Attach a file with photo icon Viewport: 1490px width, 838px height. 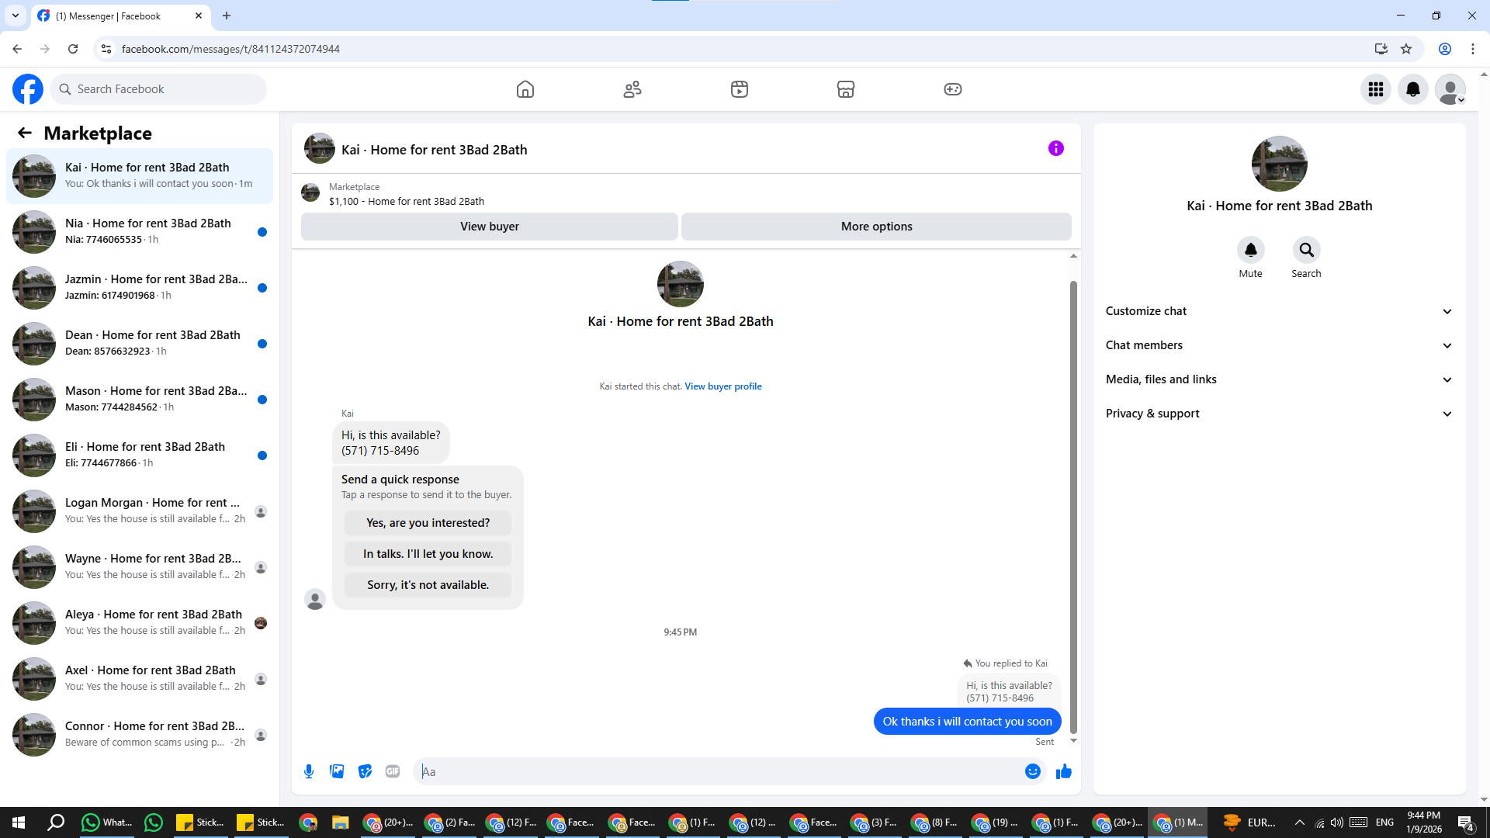[337, 771]
